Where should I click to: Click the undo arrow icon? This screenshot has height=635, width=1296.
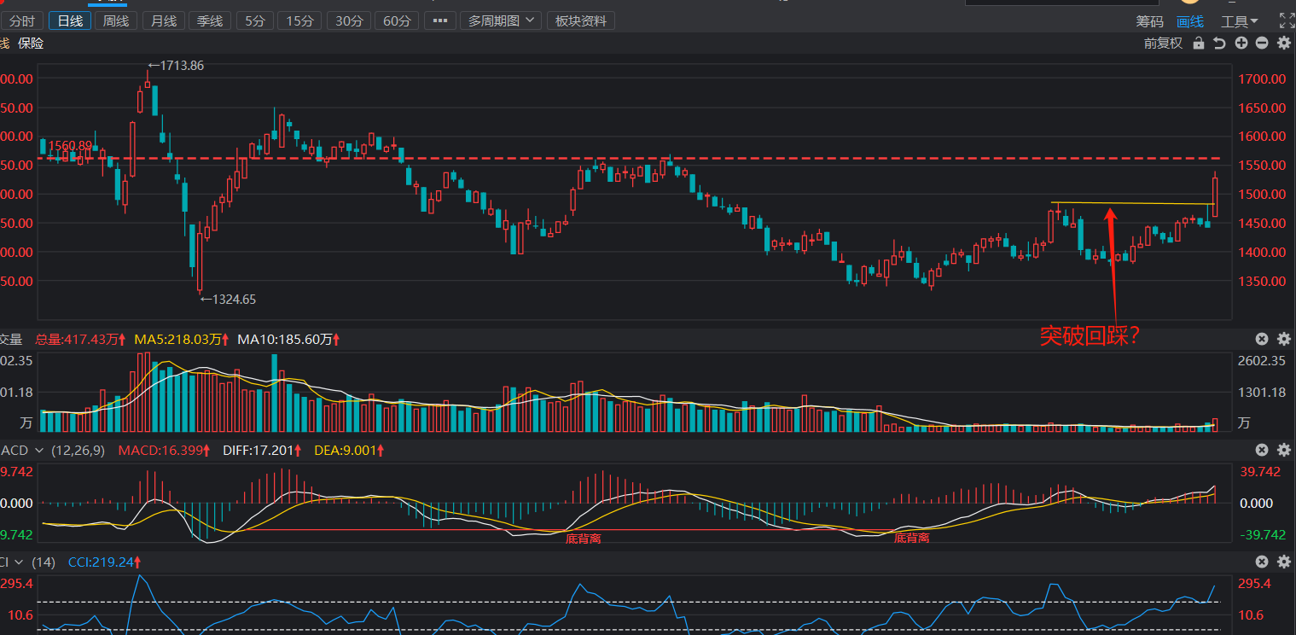click(x=1220, y=44)
